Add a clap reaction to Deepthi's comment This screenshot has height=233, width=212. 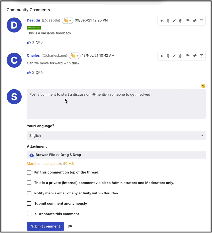pyautogui.click(x=68, y=21)
